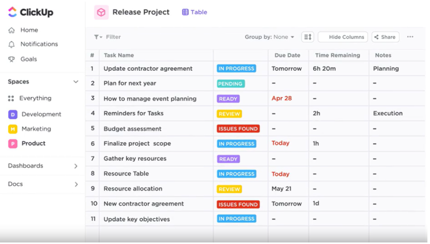Change REVIEW status of Reminders for Tasks
This screenshot has width=430, height=244.
pos(229,114)
